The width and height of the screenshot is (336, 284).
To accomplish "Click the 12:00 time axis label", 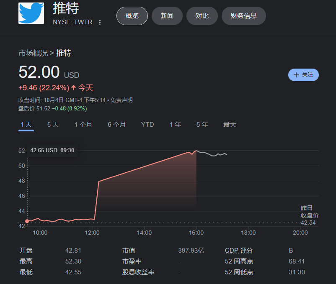I will coord(92,233).
